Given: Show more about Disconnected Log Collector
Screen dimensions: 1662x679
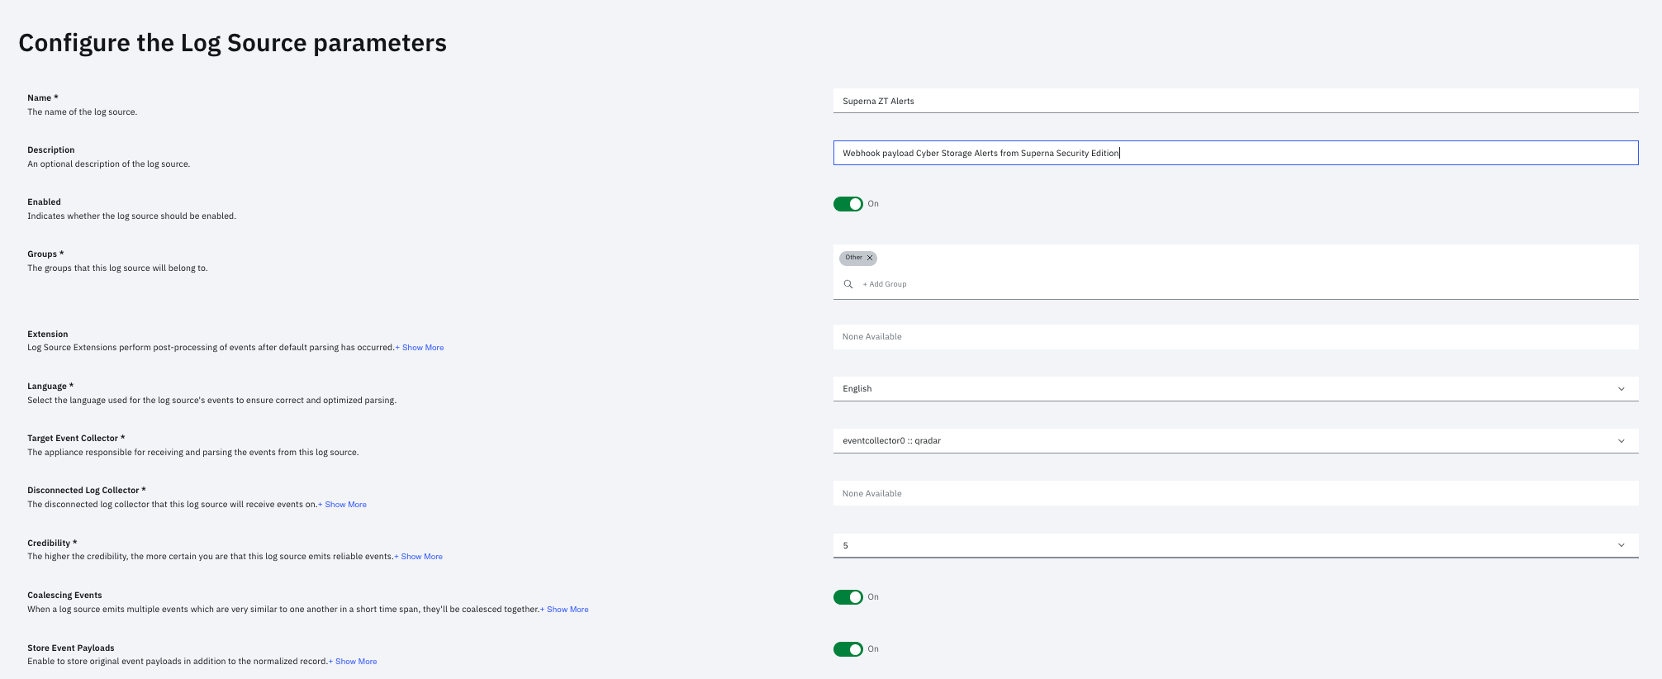Looking at the screenshot, I should point(343,505).
